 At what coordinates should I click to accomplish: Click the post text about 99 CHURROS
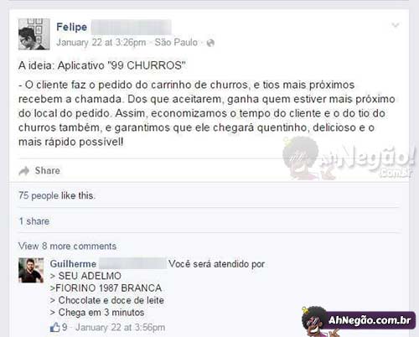point(207,104)
